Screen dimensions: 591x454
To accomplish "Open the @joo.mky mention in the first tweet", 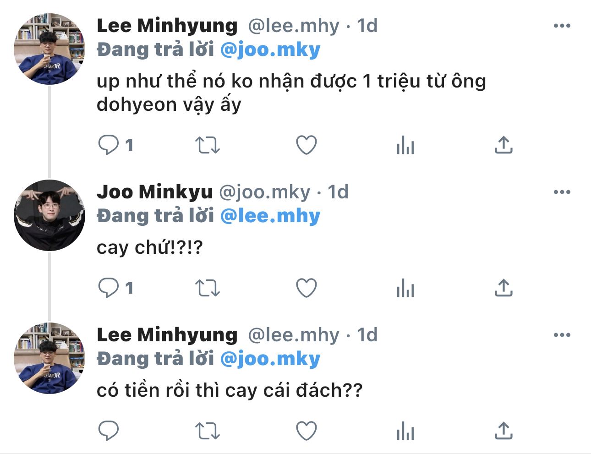I will pos(270,49).
